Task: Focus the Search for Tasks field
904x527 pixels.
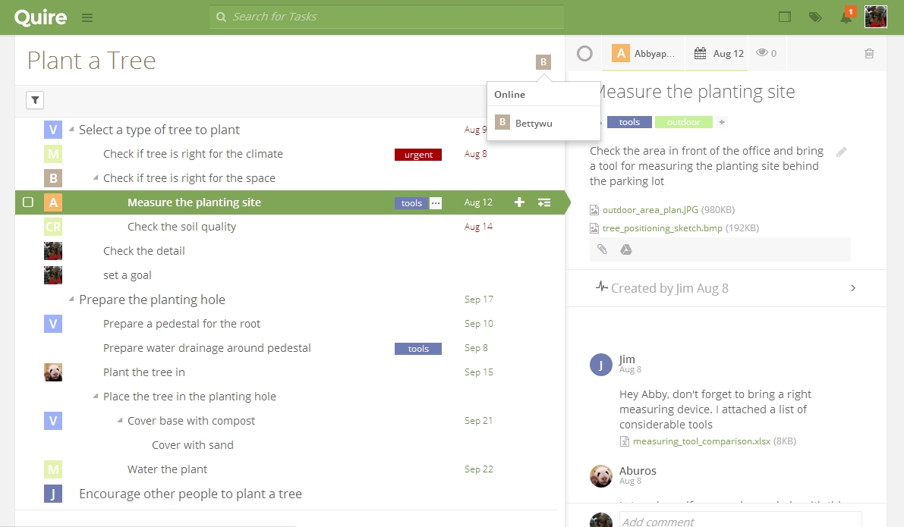Action: [x=386, y=17]
